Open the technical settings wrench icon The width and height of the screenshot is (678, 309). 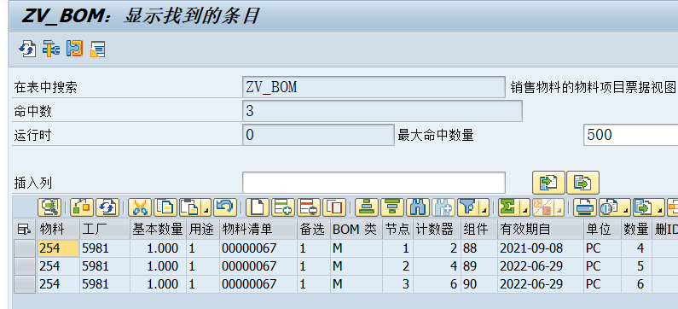click(x=50, y=49)
